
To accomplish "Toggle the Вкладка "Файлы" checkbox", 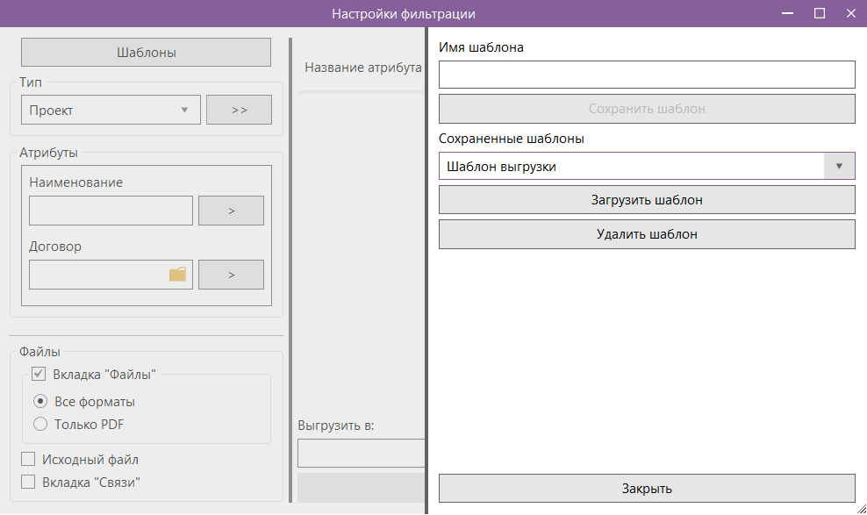I will pyautogui.click(x=38, y=374).
